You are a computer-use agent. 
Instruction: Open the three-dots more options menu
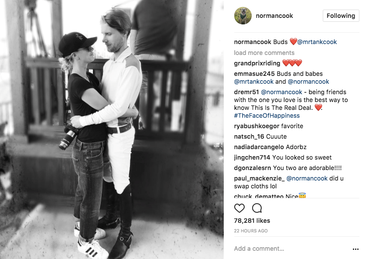click(x=355, y=249)
